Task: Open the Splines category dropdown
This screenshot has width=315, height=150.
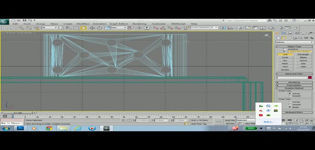Action: pyautogui.click(x=294, y=42)
